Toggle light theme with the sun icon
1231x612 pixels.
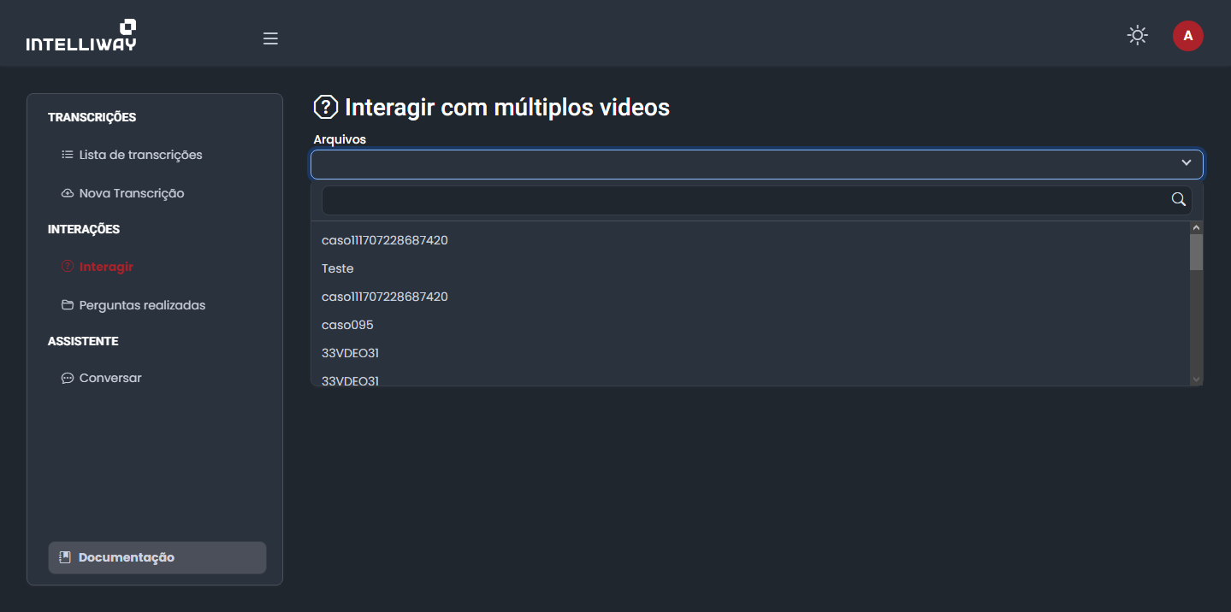(1137, 36)
